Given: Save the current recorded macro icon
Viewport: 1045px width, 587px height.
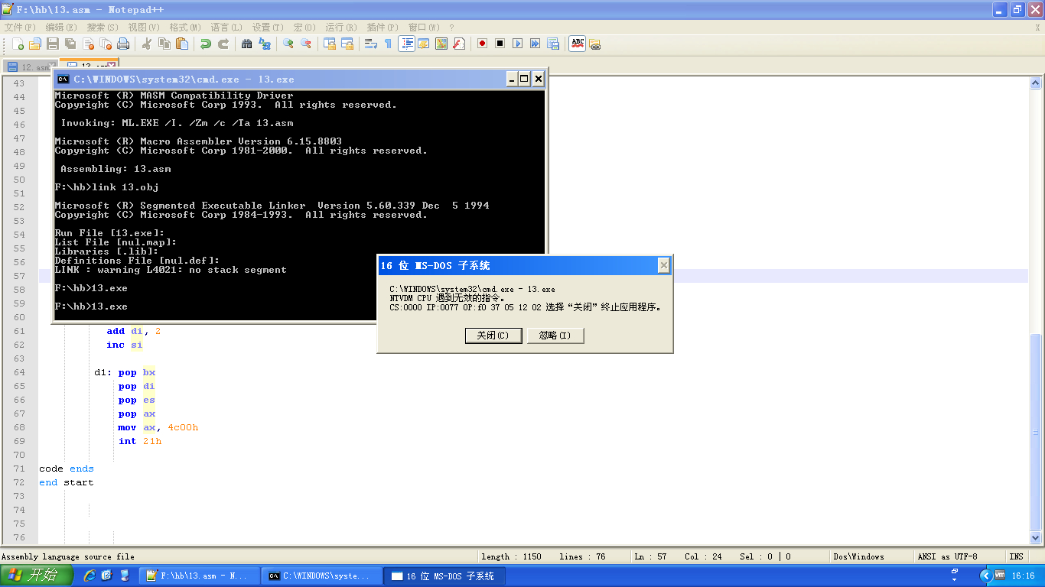Looking at the screenshot, I should (552, 44).
